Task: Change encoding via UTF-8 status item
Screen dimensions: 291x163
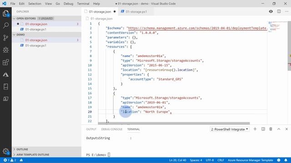Action: [x=210, y=160]
